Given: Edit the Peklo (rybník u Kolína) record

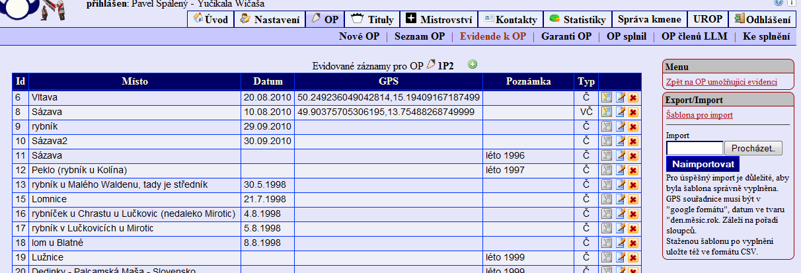Looking at the screenshot, I should 620,170.
